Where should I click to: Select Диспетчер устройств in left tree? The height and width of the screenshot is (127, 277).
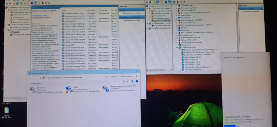[162, 21]
